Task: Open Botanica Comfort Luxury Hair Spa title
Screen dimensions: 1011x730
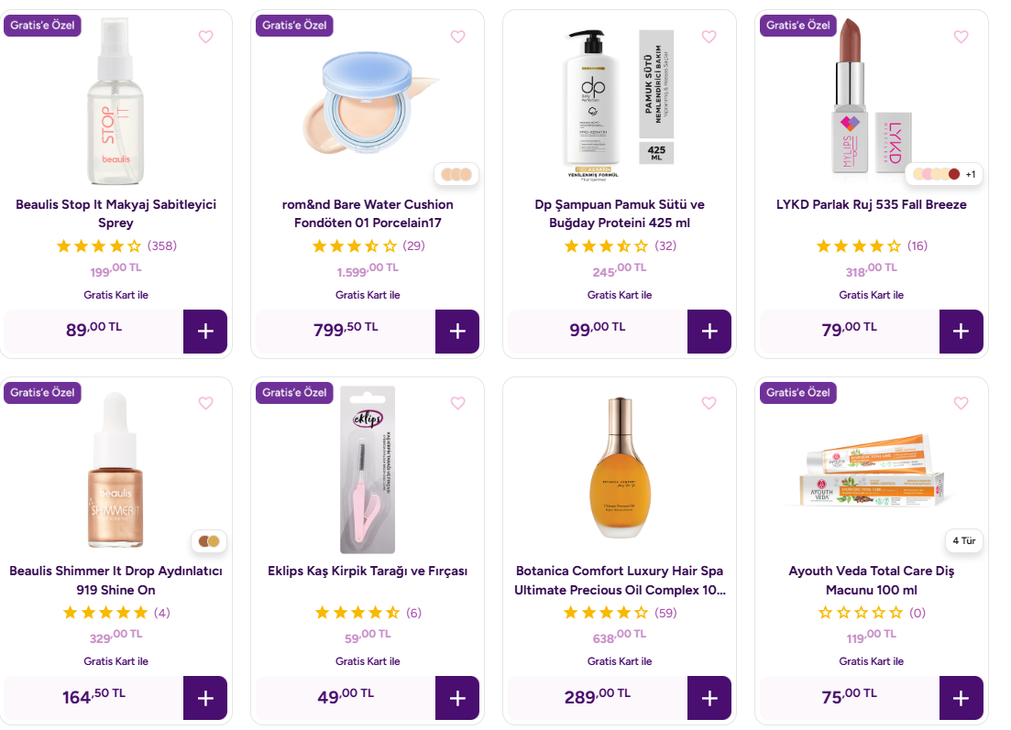Action: 620,580
